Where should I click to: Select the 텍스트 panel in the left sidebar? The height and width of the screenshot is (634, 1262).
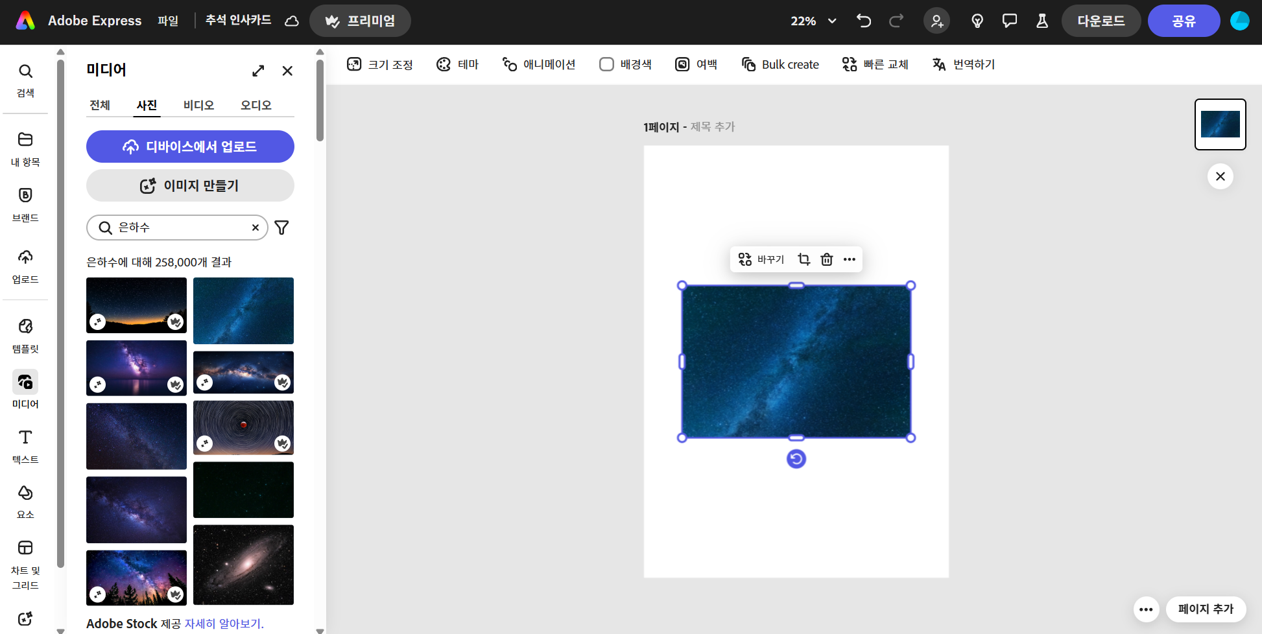pyautogui.click(x=25, y=445)
